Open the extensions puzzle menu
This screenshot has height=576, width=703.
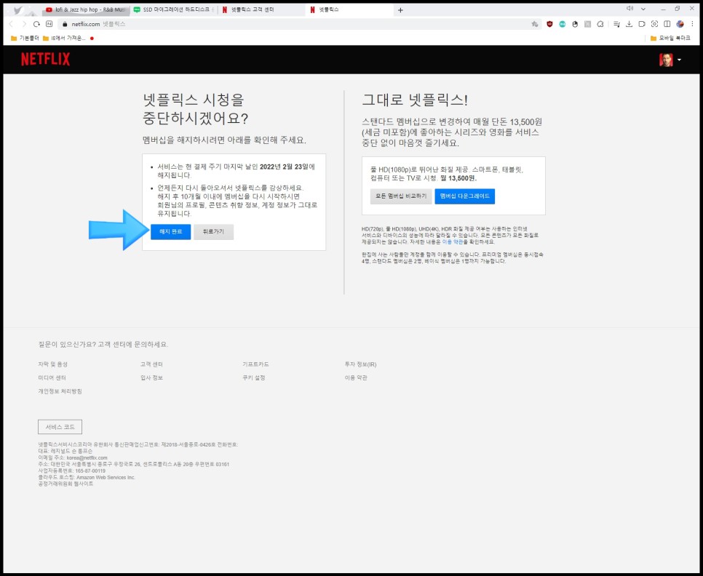point(600,24)
